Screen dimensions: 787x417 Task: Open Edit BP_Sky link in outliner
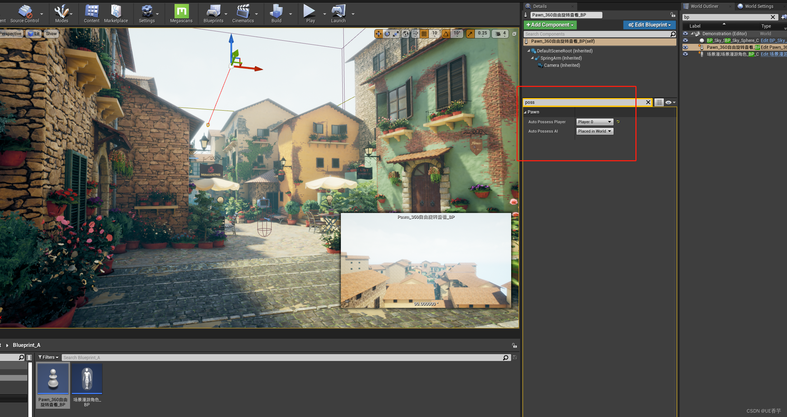coord(773,41)
